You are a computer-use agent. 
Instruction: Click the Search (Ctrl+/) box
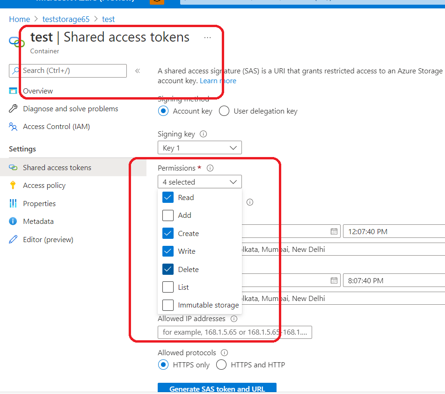[x=68, y=71]
